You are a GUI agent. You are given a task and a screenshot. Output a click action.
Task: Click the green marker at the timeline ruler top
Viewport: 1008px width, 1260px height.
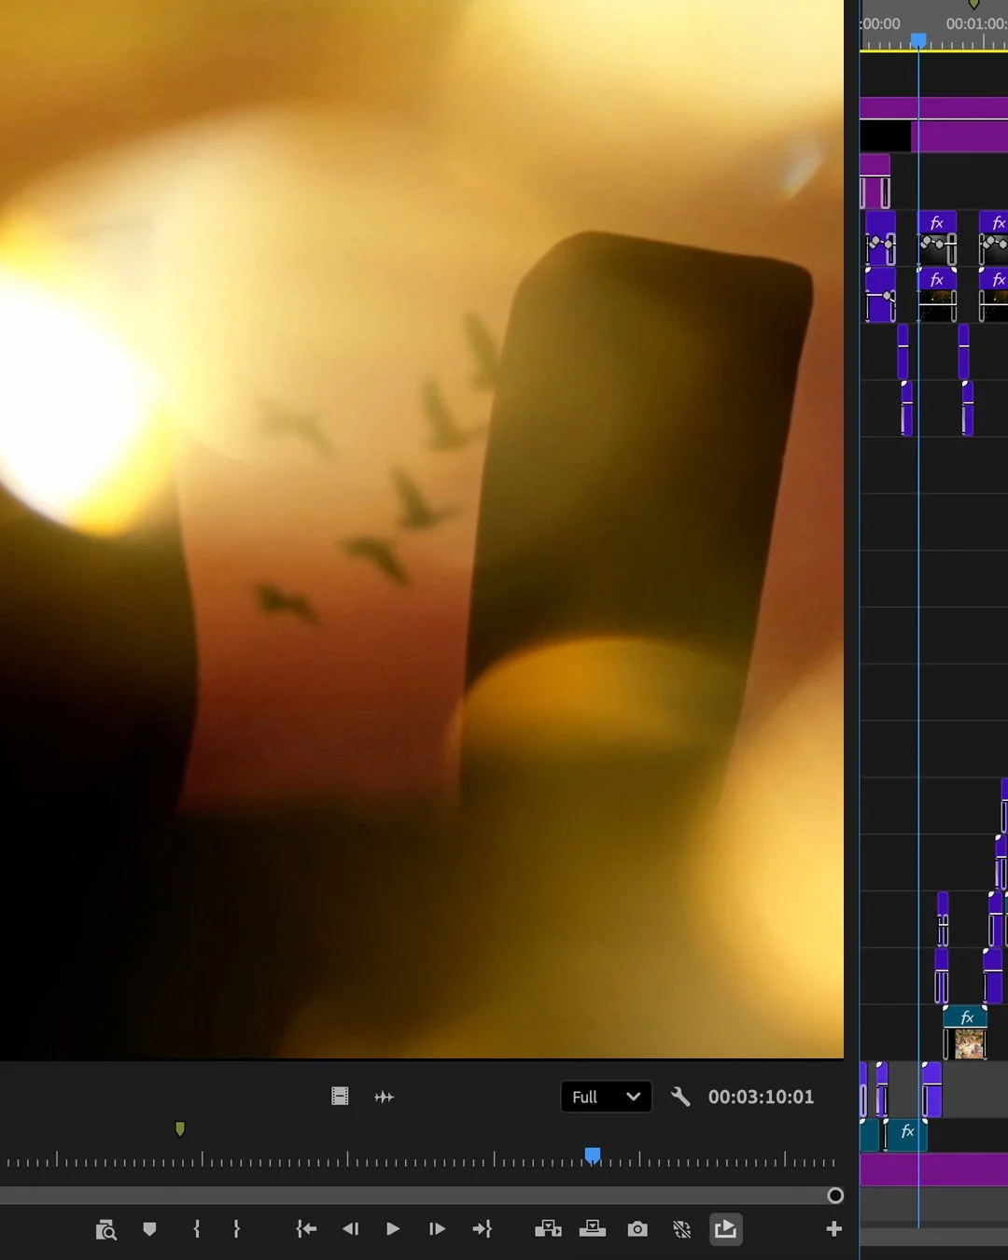[973, 5]
